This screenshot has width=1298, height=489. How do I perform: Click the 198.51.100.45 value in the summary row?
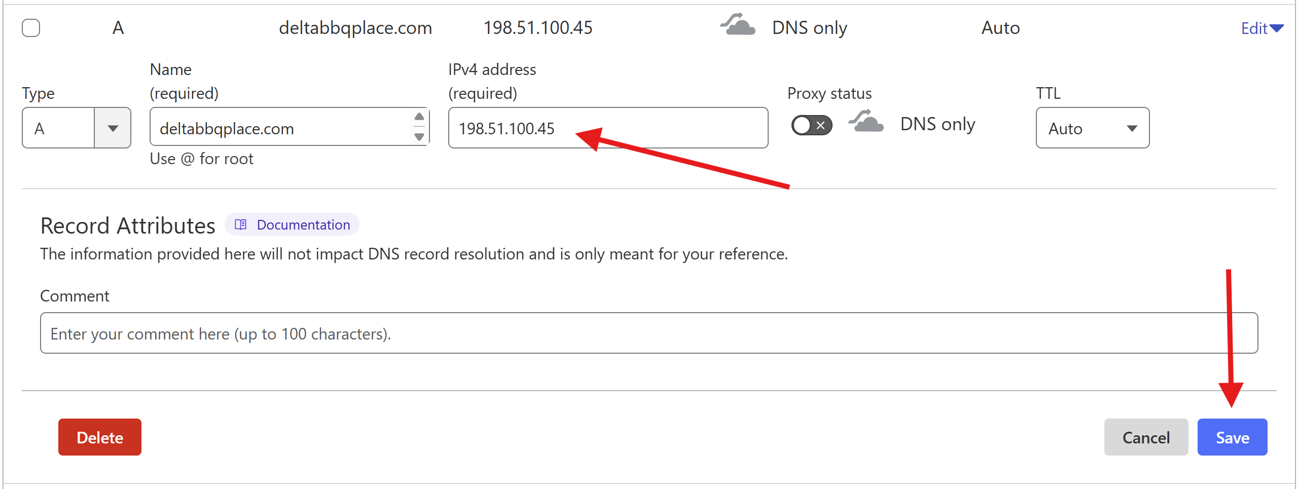coord(537,28)
